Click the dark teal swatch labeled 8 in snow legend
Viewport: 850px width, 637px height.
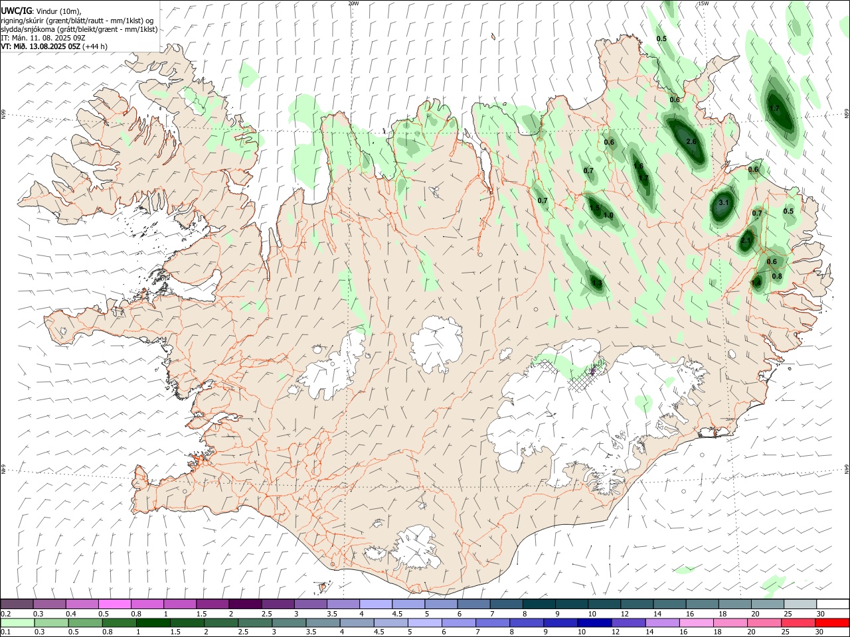(539, 604)
